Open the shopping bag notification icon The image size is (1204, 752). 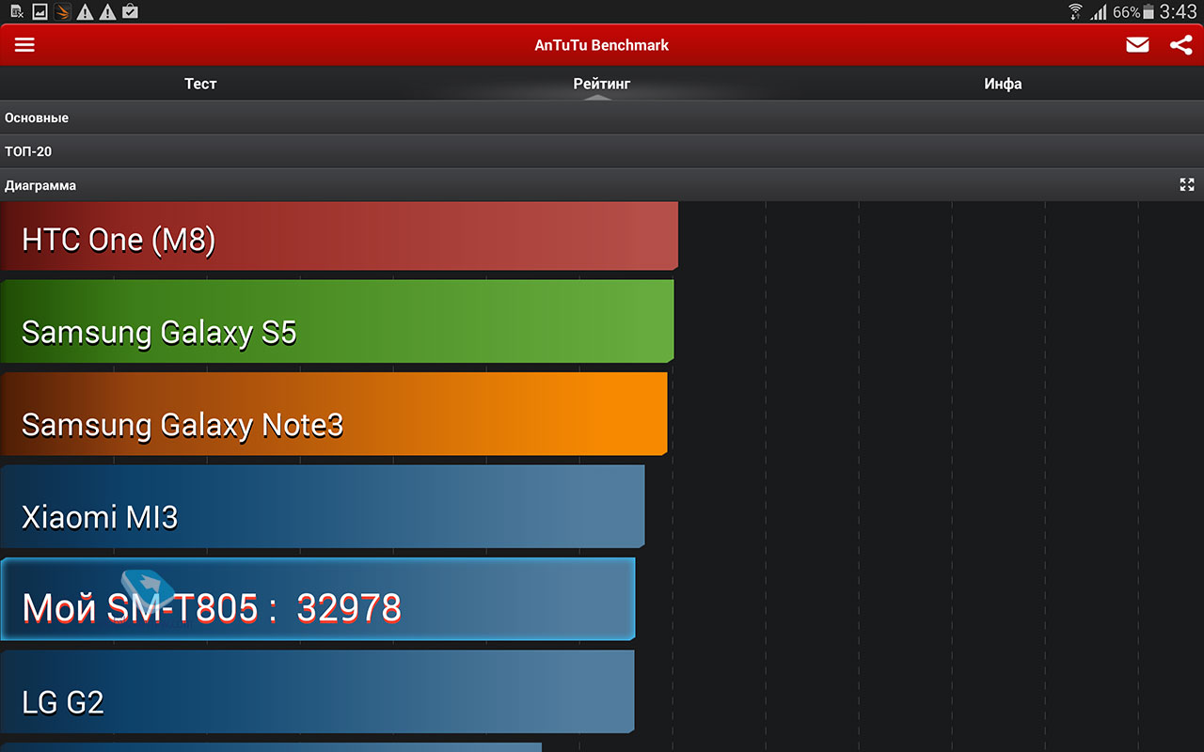tap(131, 12)
